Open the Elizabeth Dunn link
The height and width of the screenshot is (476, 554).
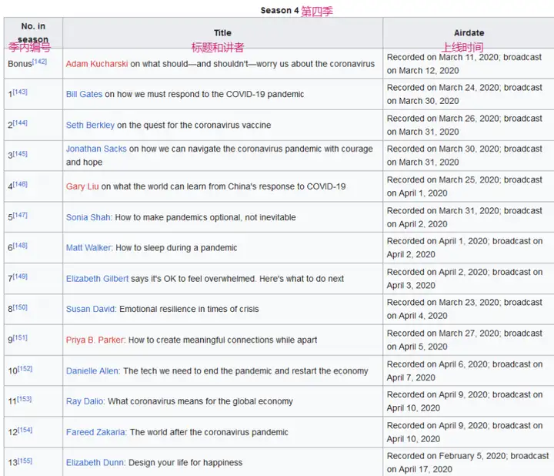coord(95,463)
